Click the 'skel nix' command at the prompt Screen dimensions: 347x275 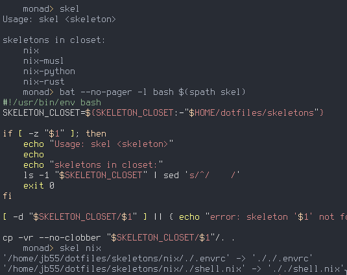80,248
